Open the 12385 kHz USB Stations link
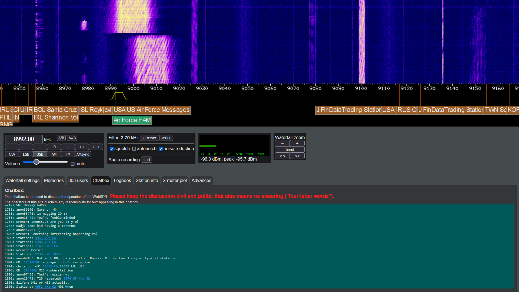 click(47, 254)
